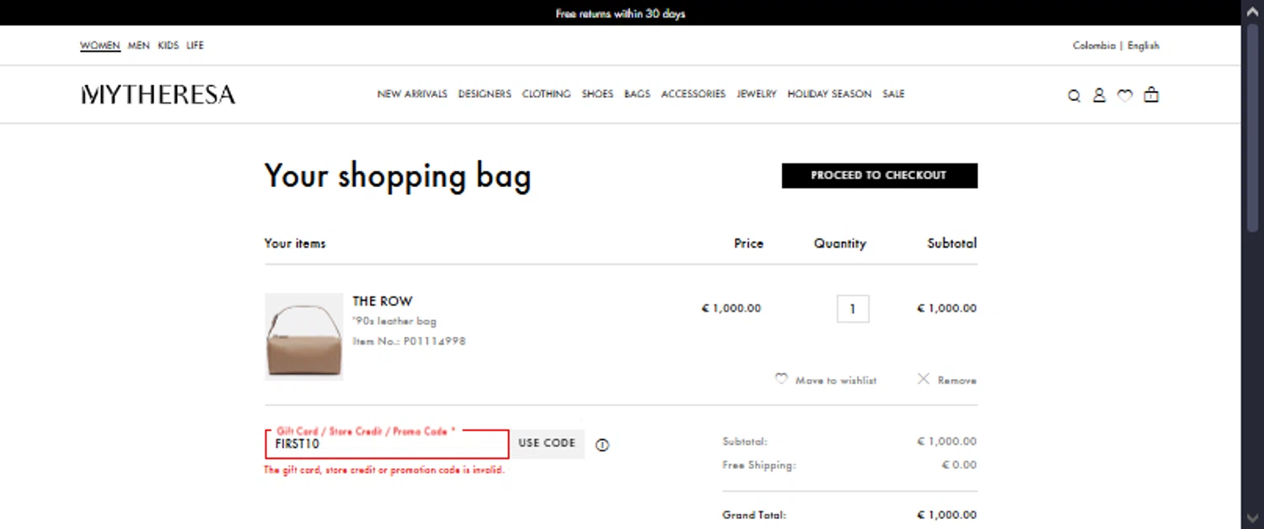Click the item number P01114998 text

434,341
